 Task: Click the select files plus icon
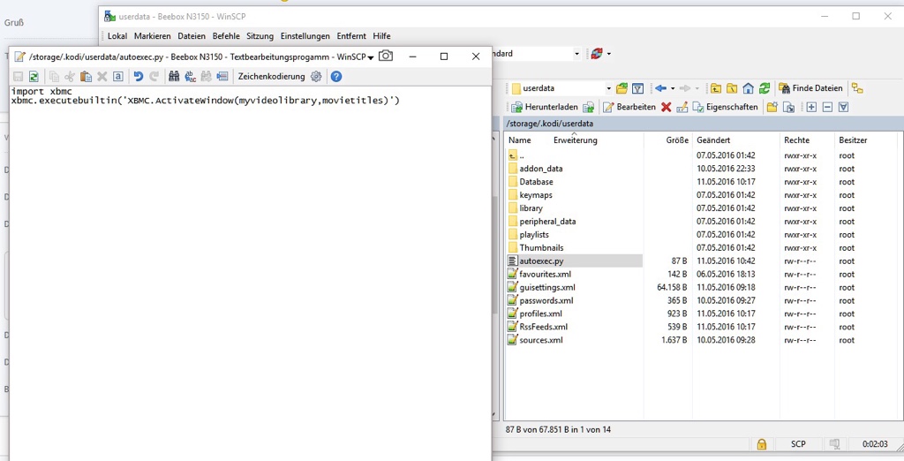pyautogui.click(x=811, y=107)
